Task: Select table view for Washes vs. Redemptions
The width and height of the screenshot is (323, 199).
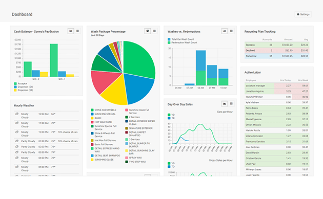Action: tap(231, 31)
